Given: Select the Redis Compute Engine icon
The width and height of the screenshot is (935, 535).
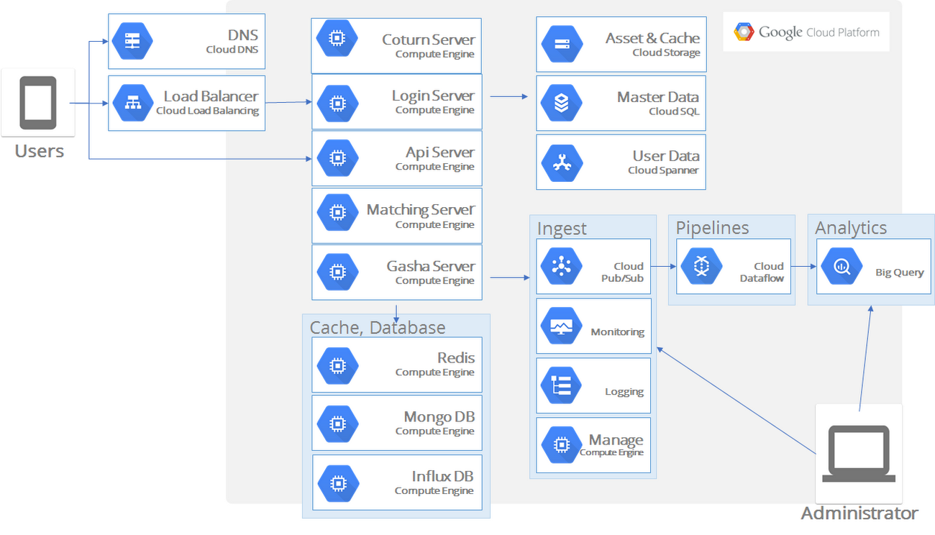Looking at the screenshot, I should (x=337, y=365).
